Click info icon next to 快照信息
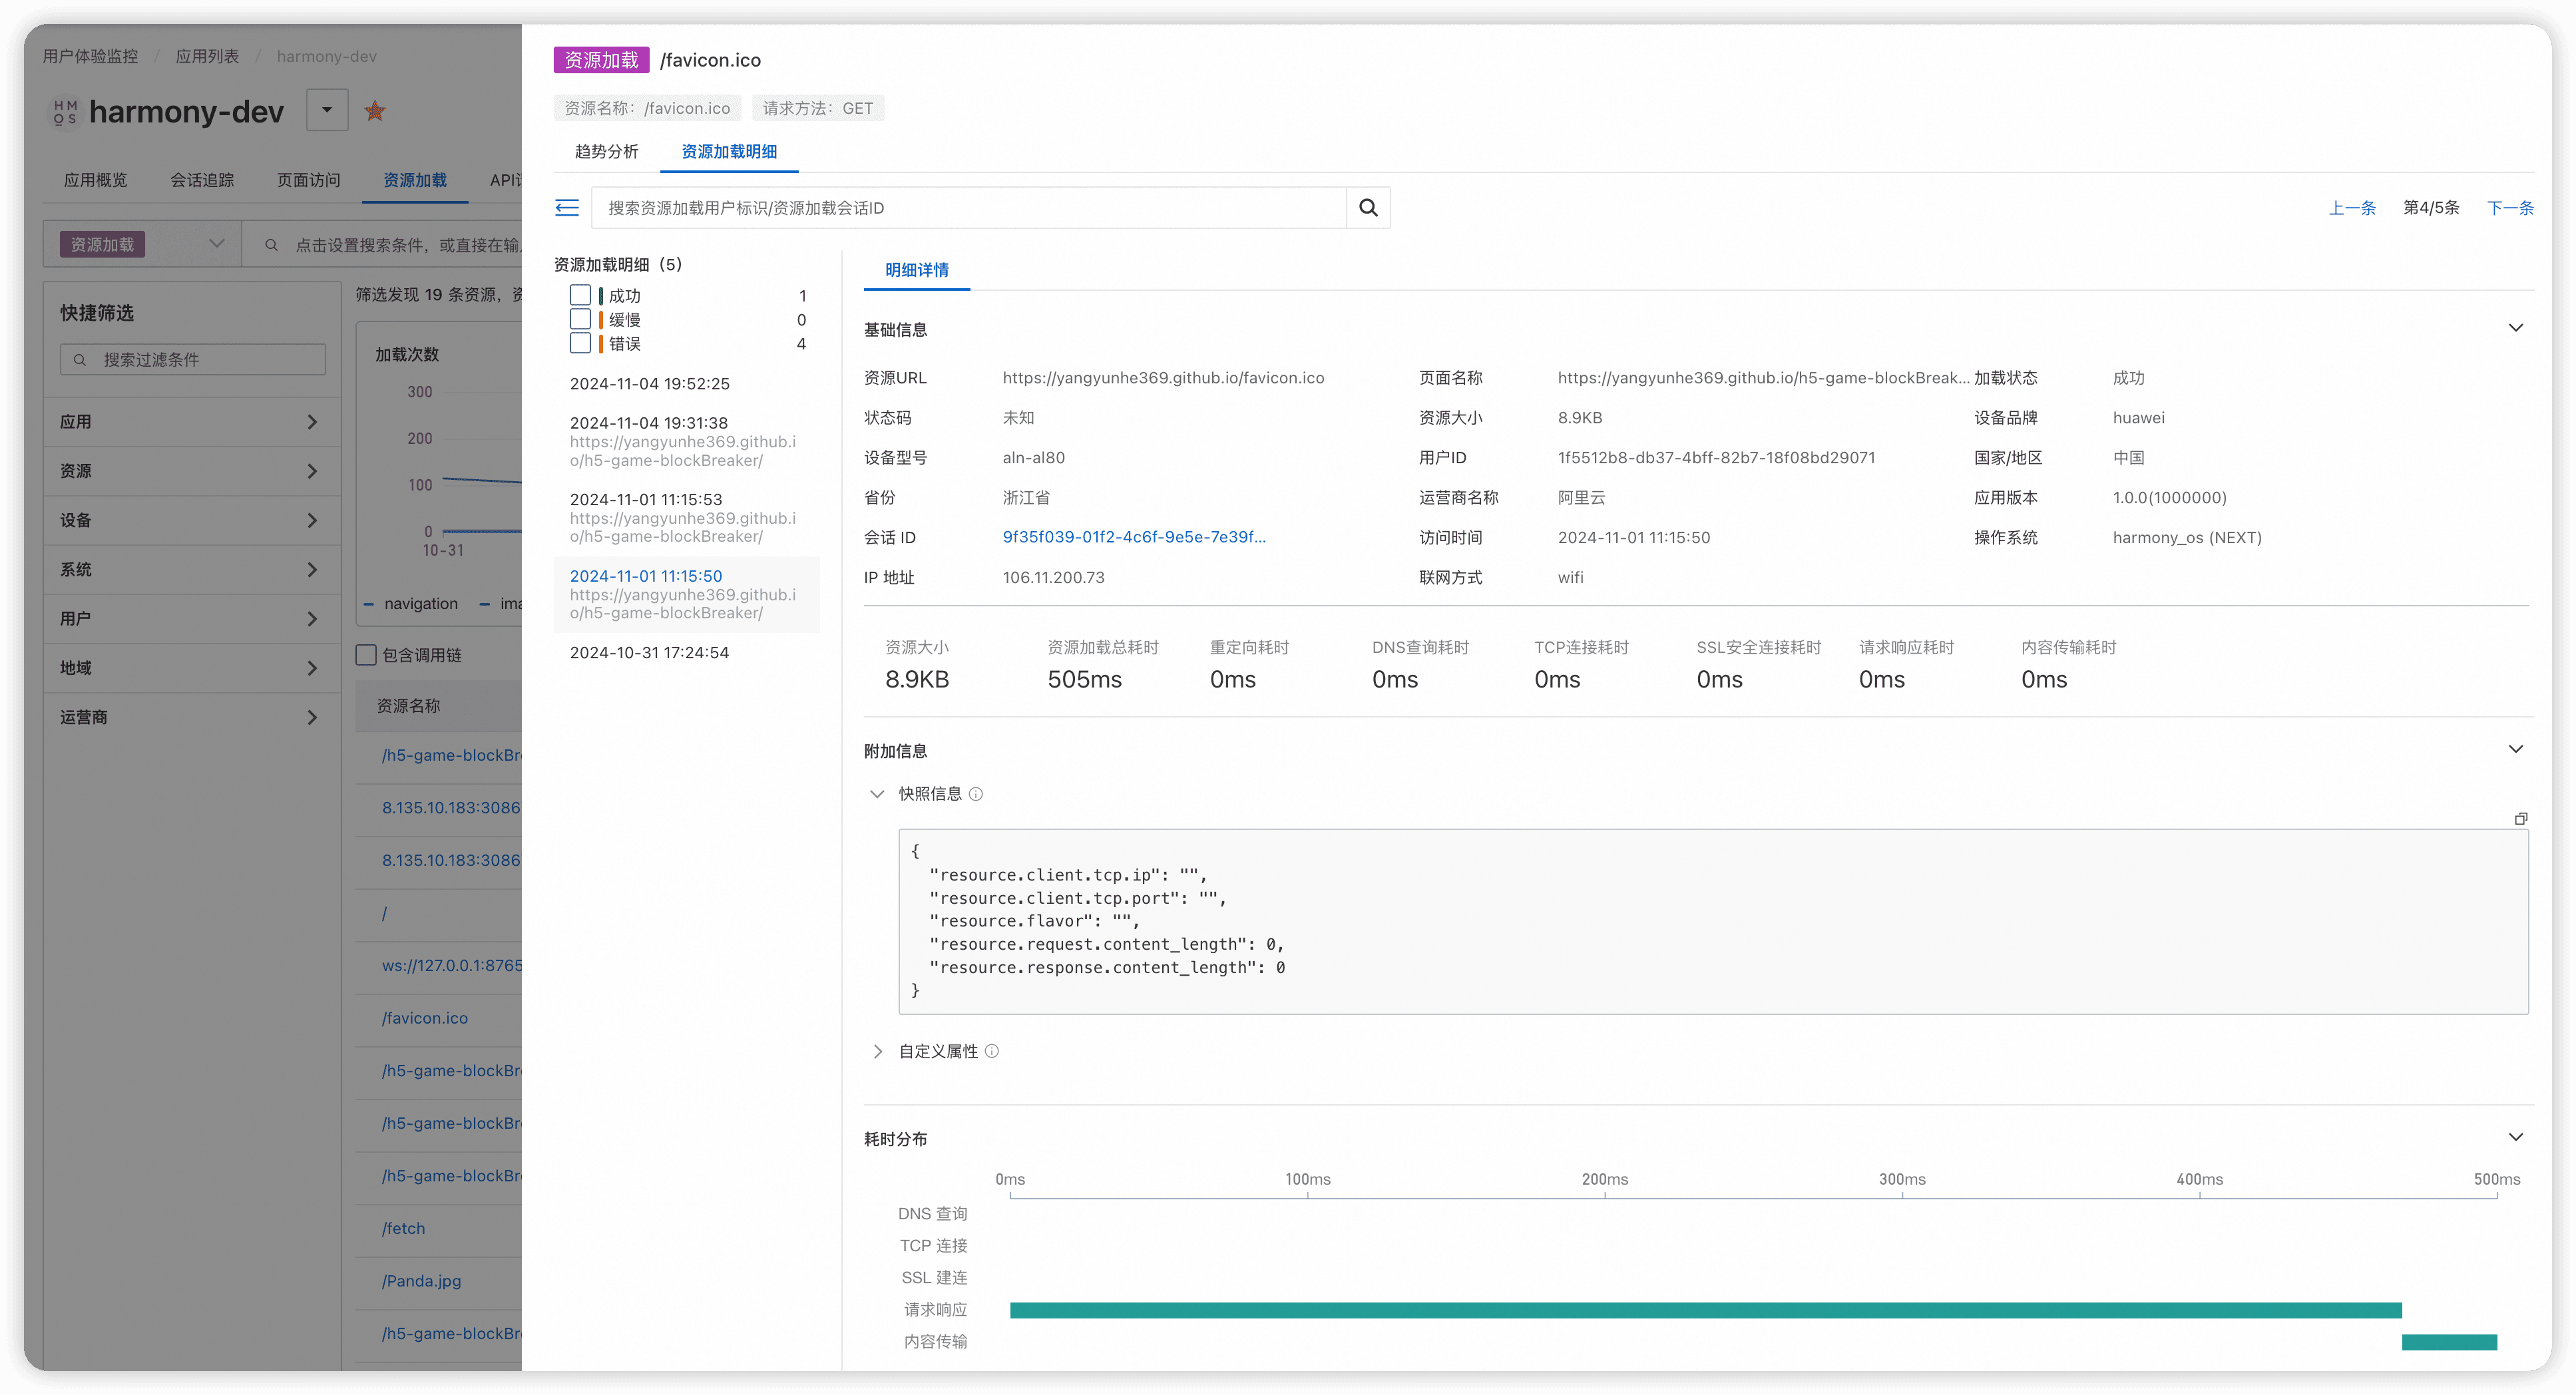Screen dimensions: 2576x1395 [x=976, y=794]
